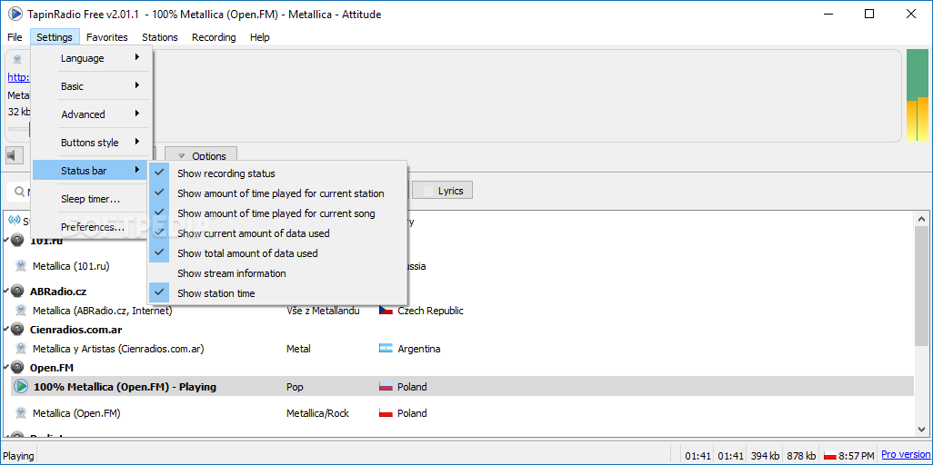The width and height of the screenshot is (933, 465).
Task: Toggle Show amount of time played for current song
Action: point(277,213)
